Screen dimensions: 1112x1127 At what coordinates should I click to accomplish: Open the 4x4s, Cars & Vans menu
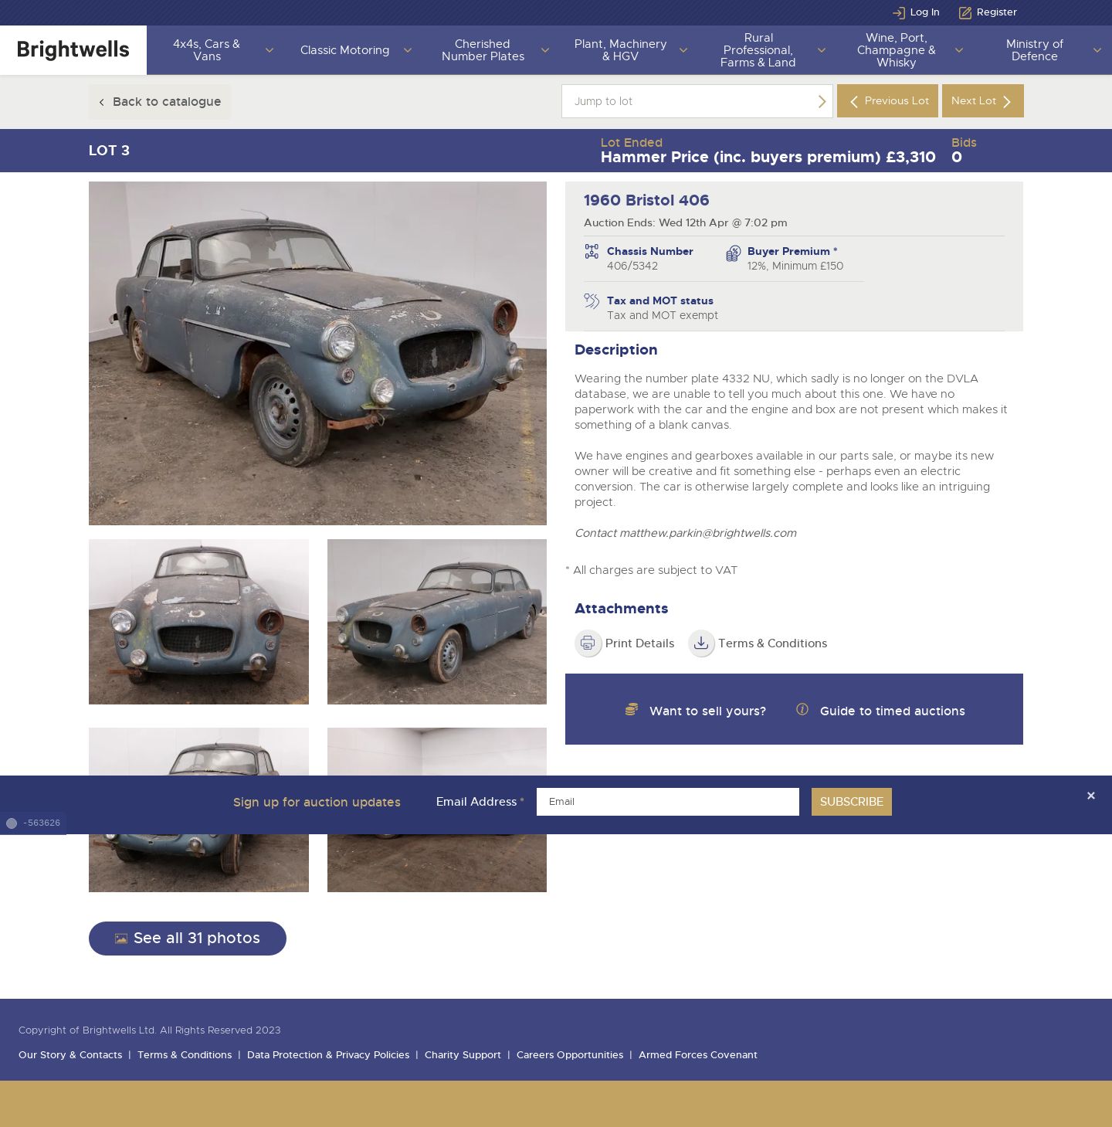pos(206,50)
